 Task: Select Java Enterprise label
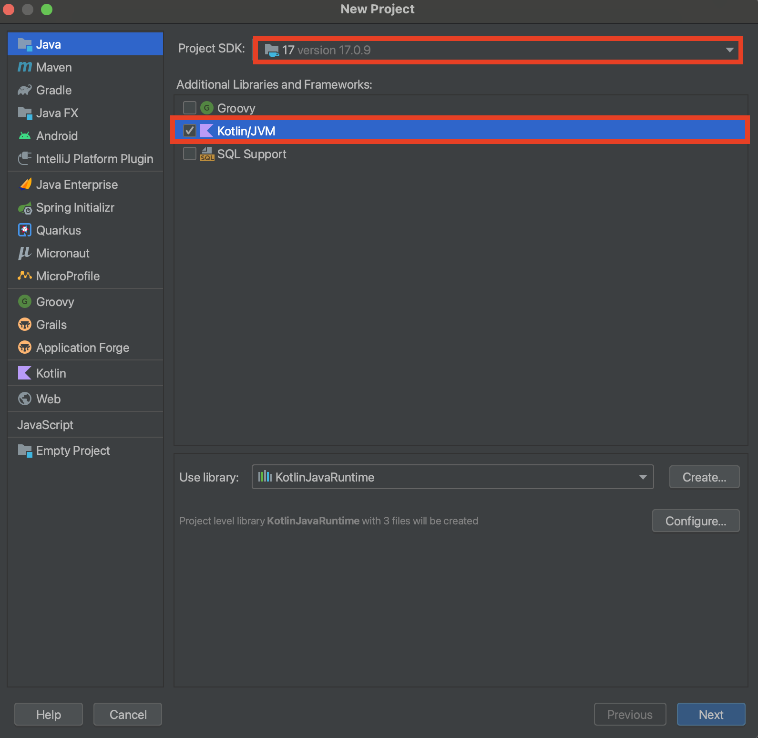(77, 184)
